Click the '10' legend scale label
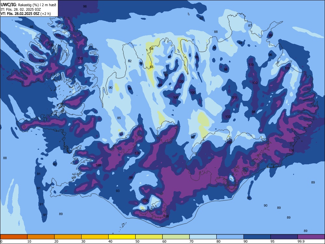The height and width of the screenshot is (244, 325). pos(29,241)
